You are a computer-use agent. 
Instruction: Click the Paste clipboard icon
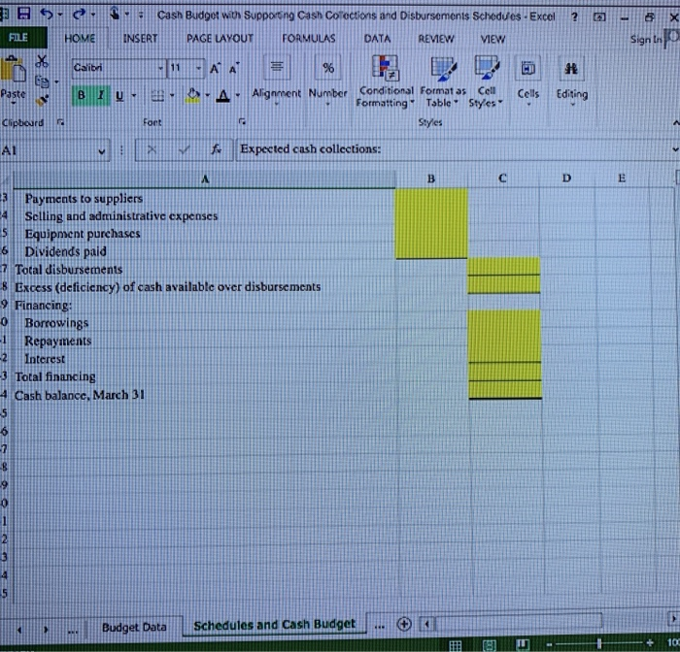tap(13, 69)
